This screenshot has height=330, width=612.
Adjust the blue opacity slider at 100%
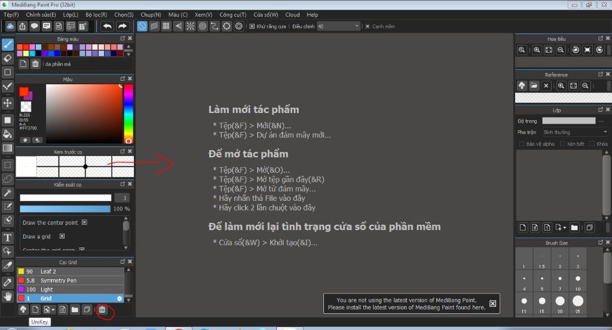click(65, 209)
